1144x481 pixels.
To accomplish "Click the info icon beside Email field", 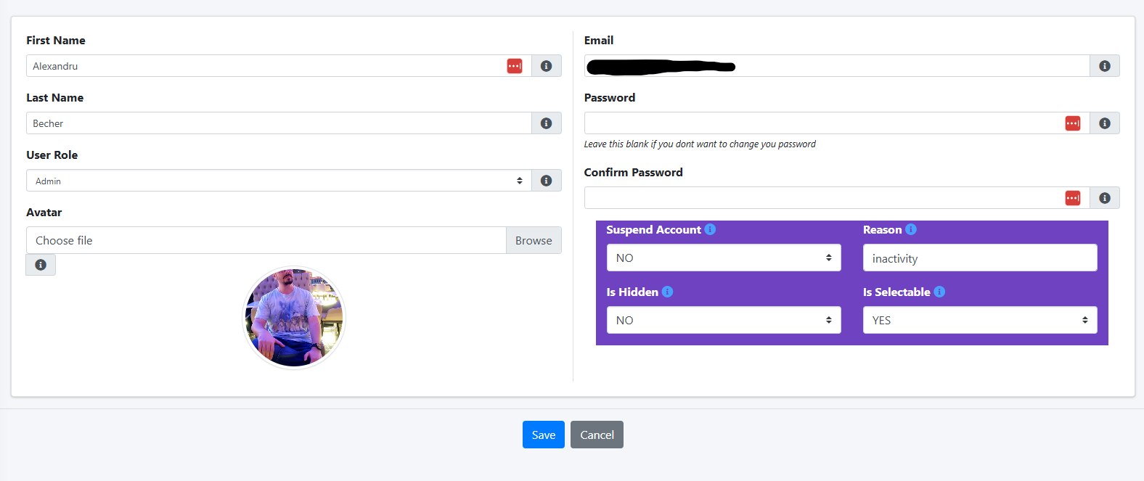I will [x=1105, y=66].
